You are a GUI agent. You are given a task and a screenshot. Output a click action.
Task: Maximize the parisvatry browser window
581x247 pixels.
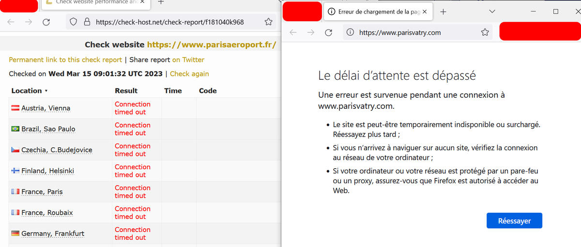pyautogui.click(x=556, y=11)
